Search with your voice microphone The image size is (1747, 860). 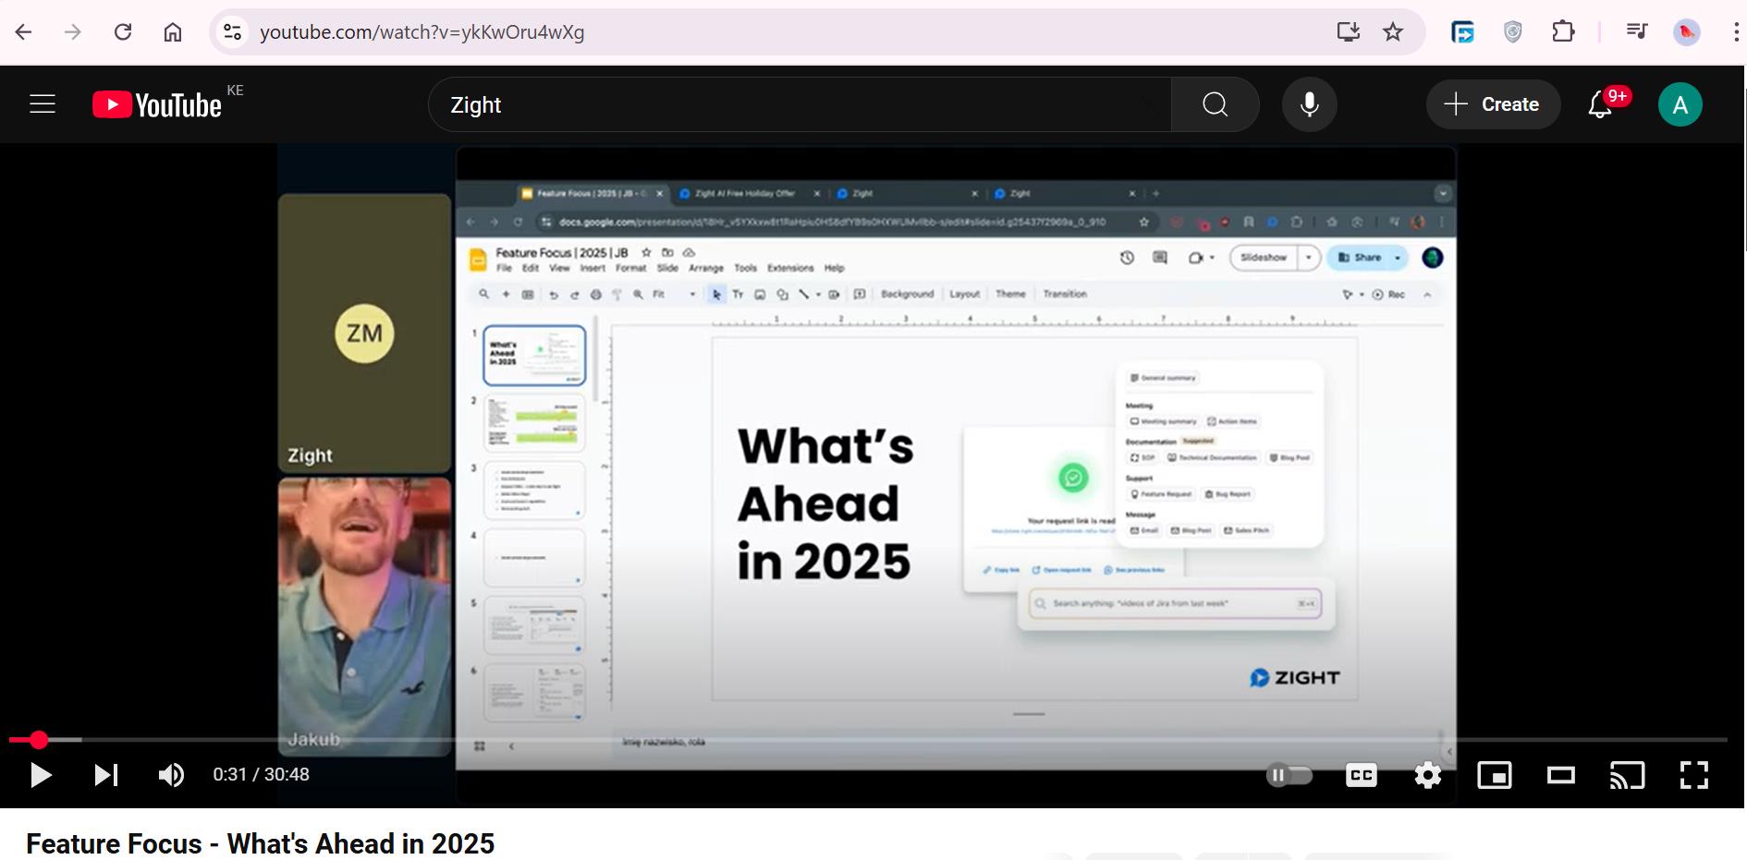point(1309,105)
